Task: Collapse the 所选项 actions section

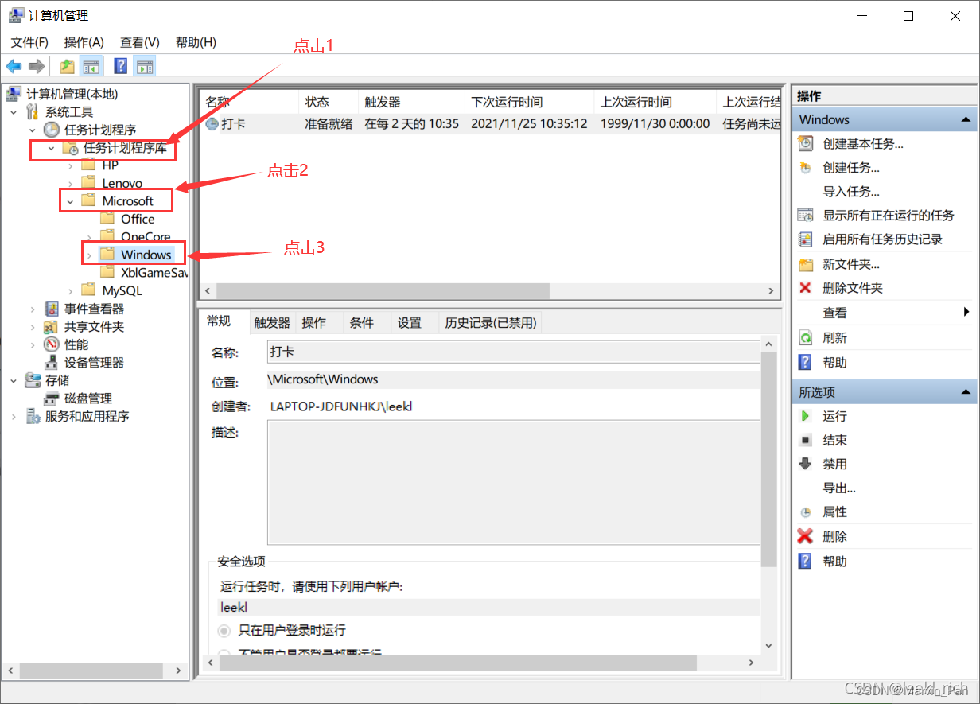Action: click(966, 392)
